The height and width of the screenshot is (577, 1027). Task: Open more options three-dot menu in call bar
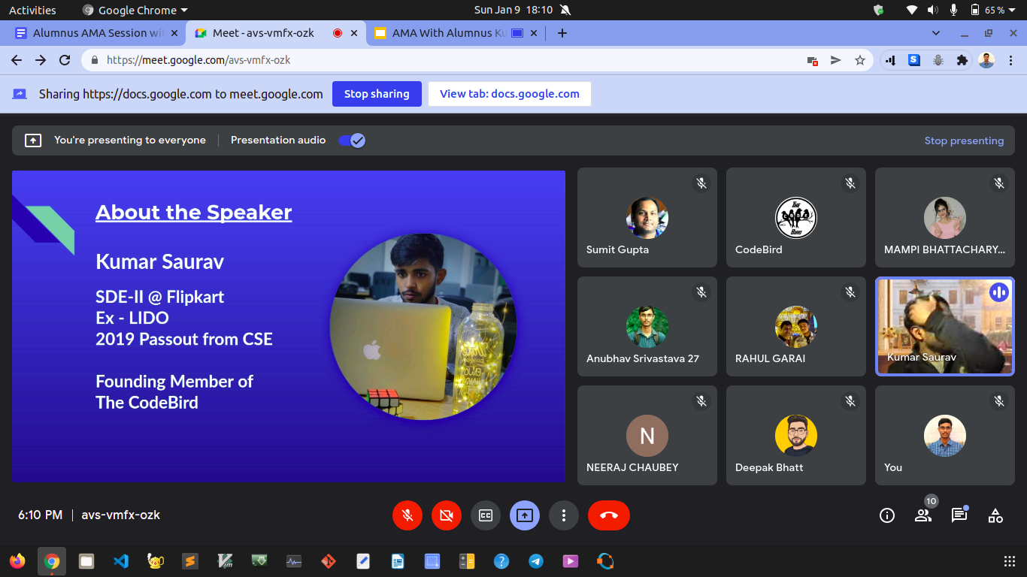564,515
